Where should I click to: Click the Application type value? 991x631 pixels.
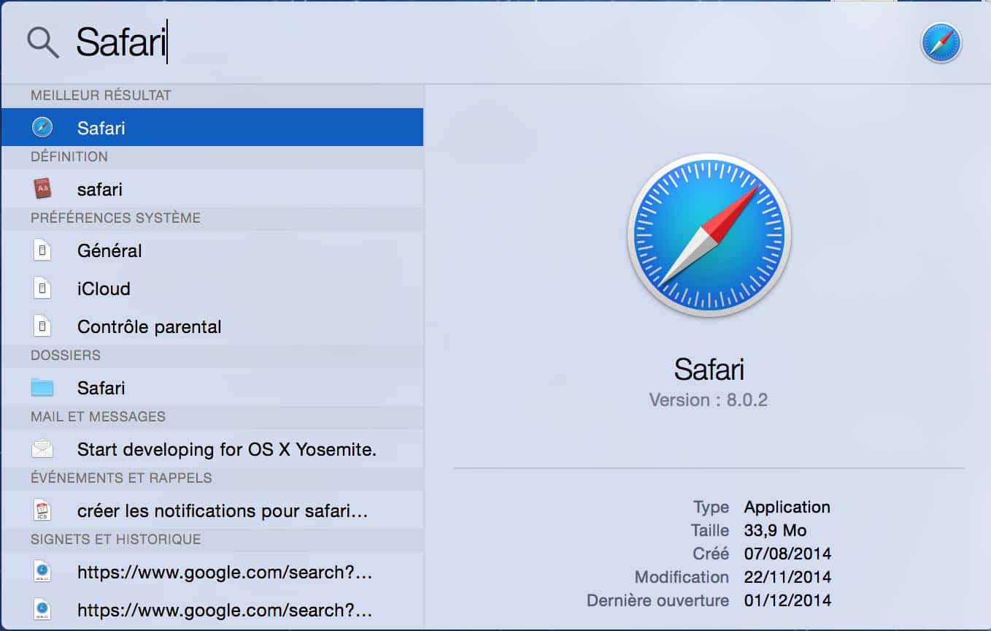pos(787,507)
